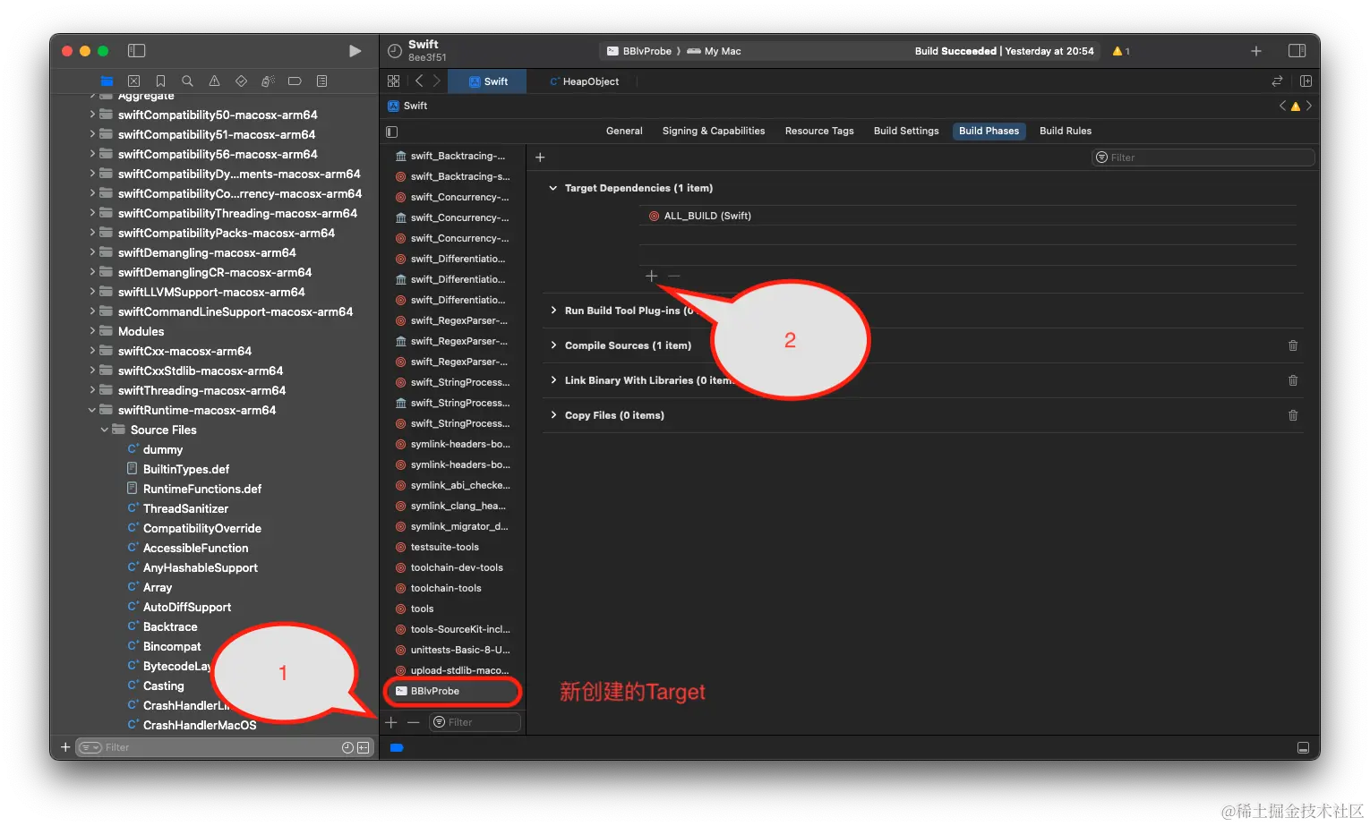
Task: Go back with the editor back arrow
Action: point(418,81)
